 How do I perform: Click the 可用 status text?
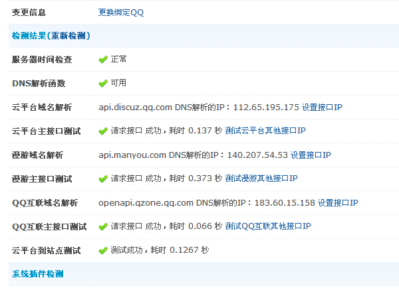pos(118,82)
